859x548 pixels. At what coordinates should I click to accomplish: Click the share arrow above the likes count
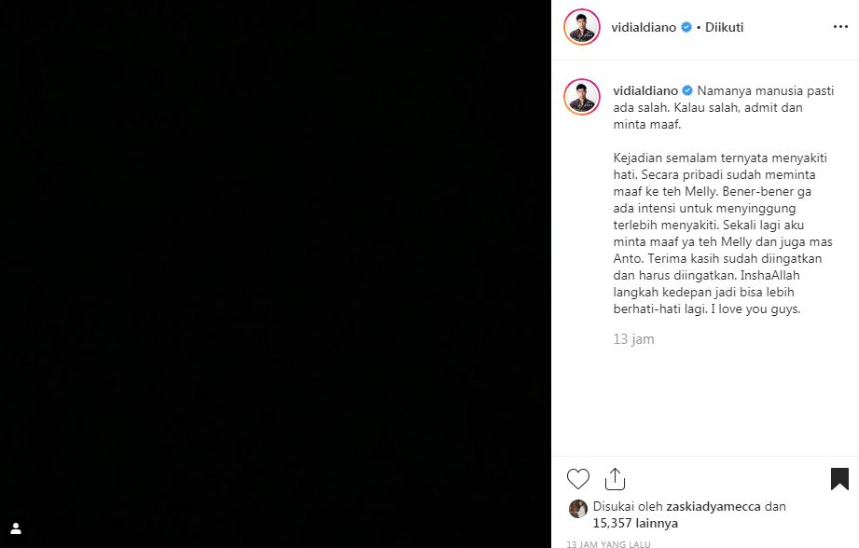pyautogui.click(x=615, y=478)
